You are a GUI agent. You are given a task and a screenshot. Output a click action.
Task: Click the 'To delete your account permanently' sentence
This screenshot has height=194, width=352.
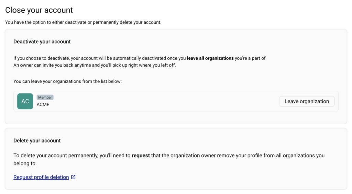[x=72, y=156]
